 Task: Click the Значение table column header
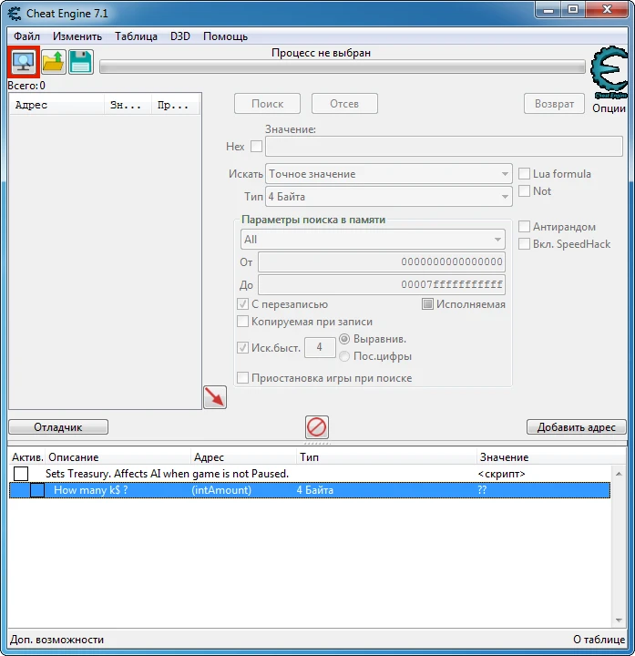pyautogui.click(x=550, y=457)
